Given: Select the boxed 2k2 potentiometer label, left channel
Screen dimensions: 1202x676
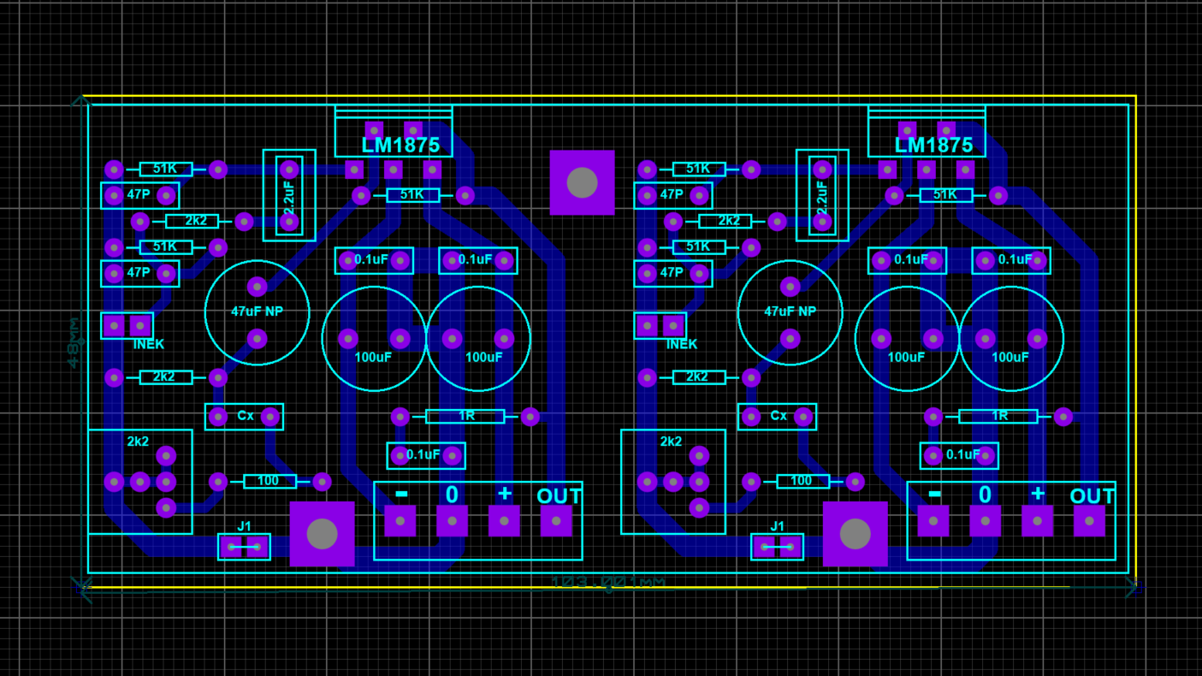Looking at the screenshot, I should coord(138,442).
